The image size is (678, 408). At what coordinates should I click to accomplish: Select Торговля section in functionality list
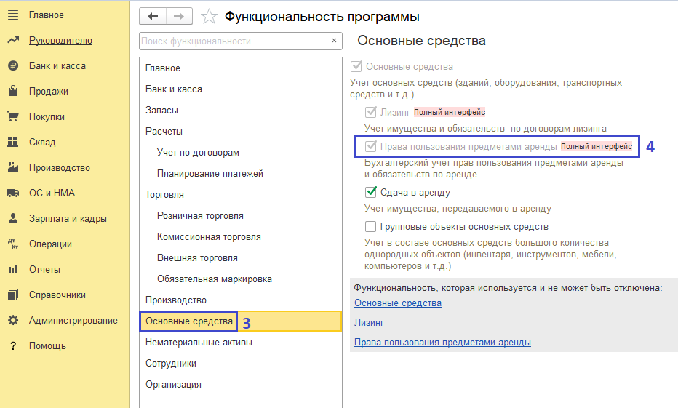point(164,195)
